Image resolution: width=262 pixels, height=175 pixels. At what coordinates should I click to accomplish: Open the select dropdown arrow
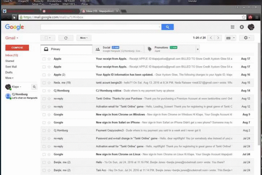coord(50,38)
